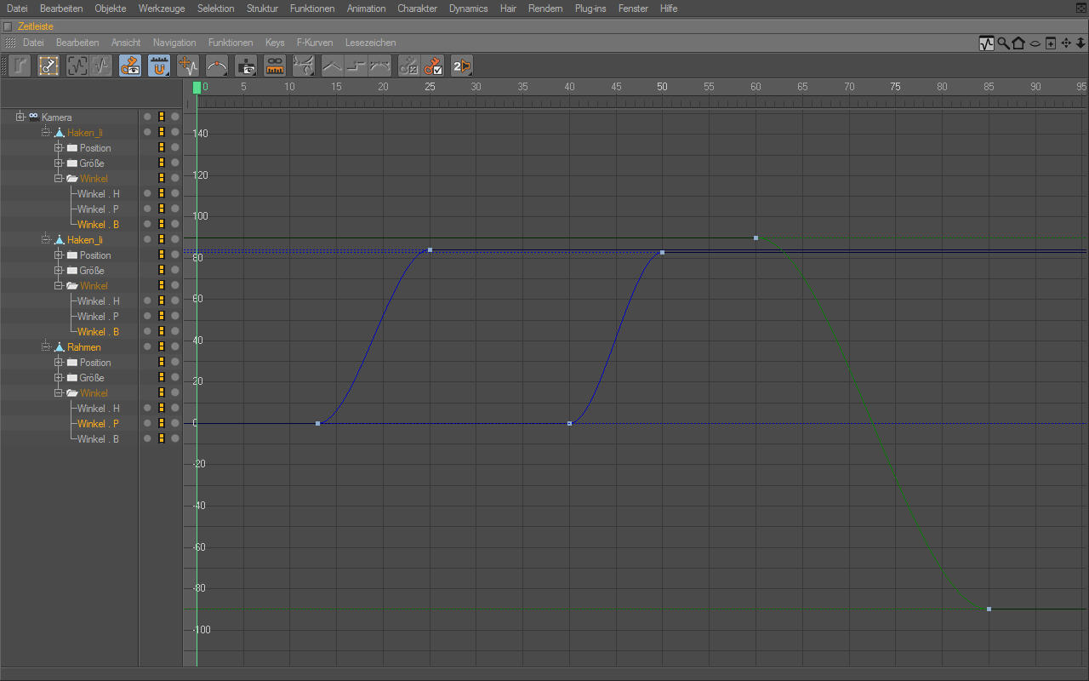The image size is (1089, 681).
Task: Click frame 75 on the timeline ruler
Action: pos(895,87)
